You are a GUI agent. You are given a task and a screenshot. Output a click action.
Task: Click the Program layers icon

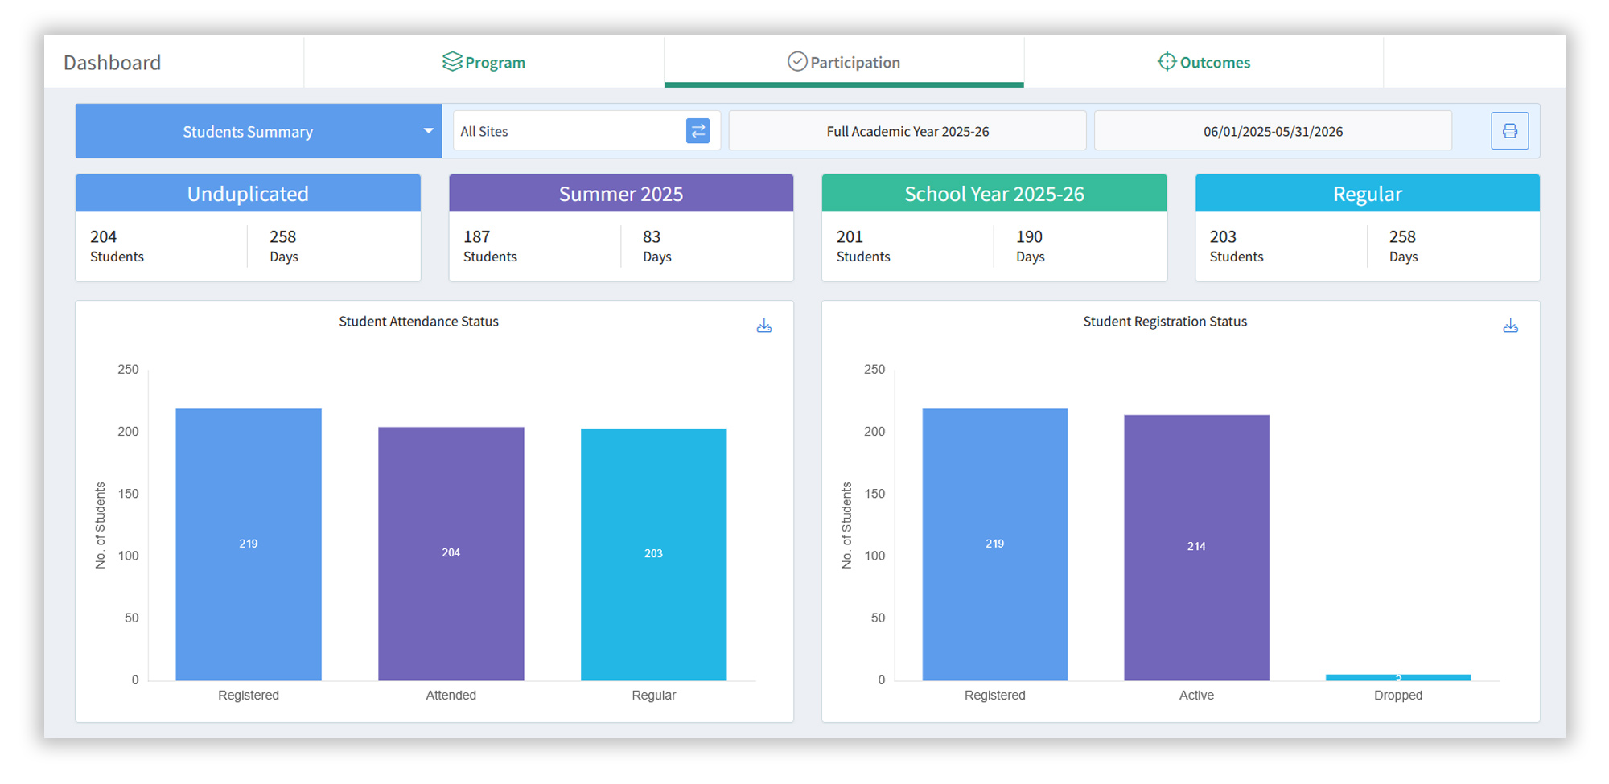point(452,62)
